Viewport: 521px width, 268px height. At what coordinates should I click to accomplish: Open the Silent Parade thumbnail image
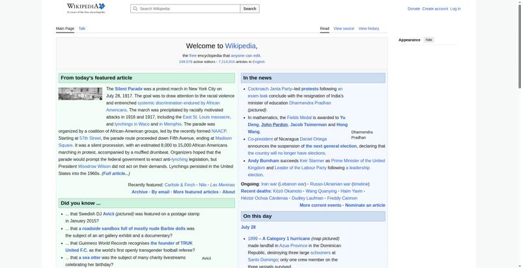[x=80, y=94]
